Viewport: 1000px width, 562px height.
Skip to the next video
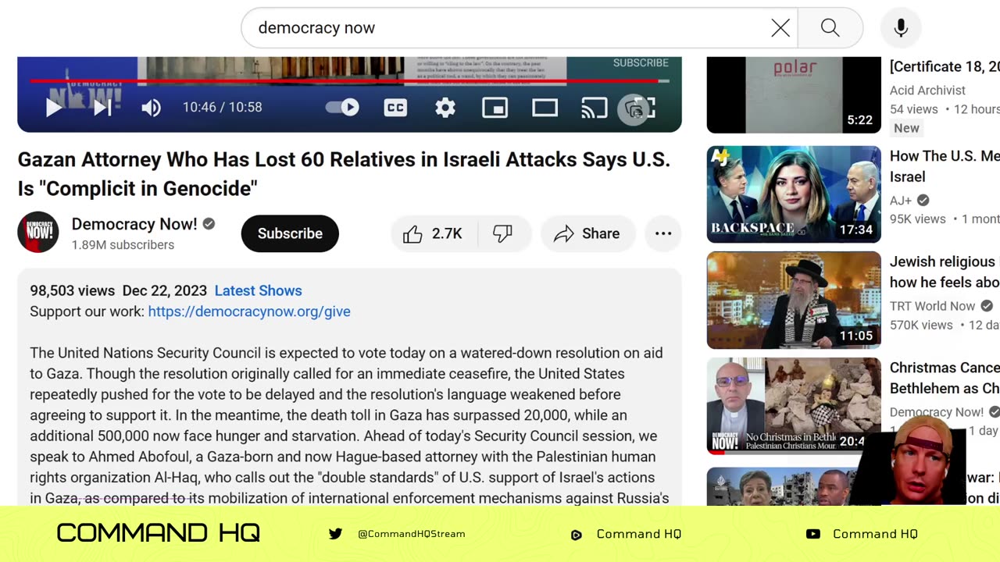(x=102, y=107)
